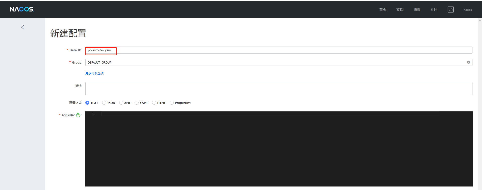Open 社区 in the top navigation
Viewport: 482px width, 190px height.
[x=434, y=10]
